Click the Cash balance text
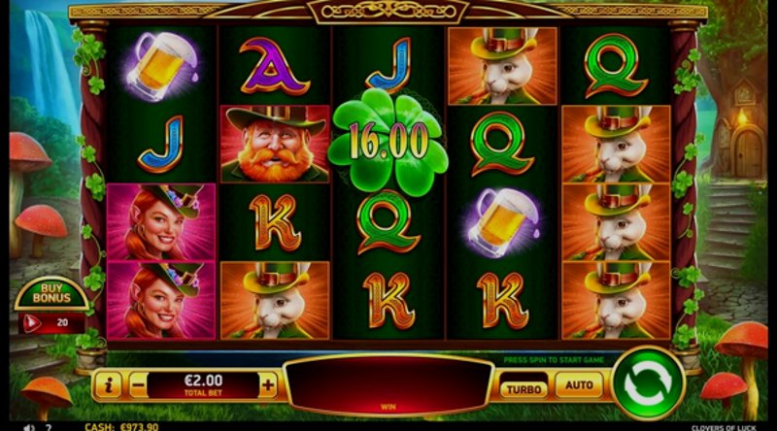 [x=121, y=427]
